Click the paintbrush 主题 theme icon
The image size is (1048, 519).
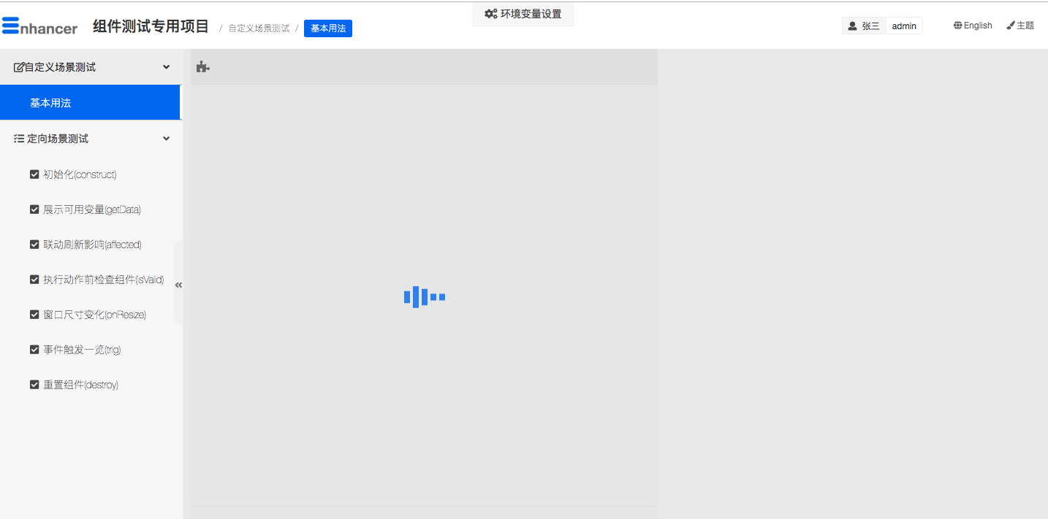click(x=1011, y=26)
